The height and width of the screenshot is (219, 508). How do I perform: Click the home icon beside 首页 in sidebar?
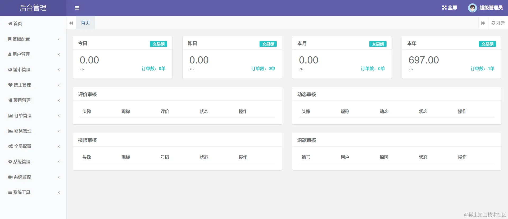coord(10,24)
